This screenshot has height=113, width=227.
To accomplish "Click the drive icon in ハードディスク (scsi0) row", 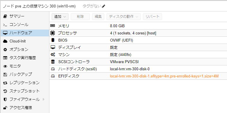I will pos(53,69).
